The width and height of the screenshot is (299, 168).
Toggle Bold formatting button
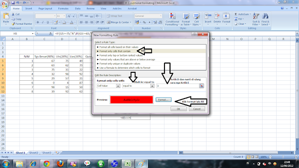38,22
